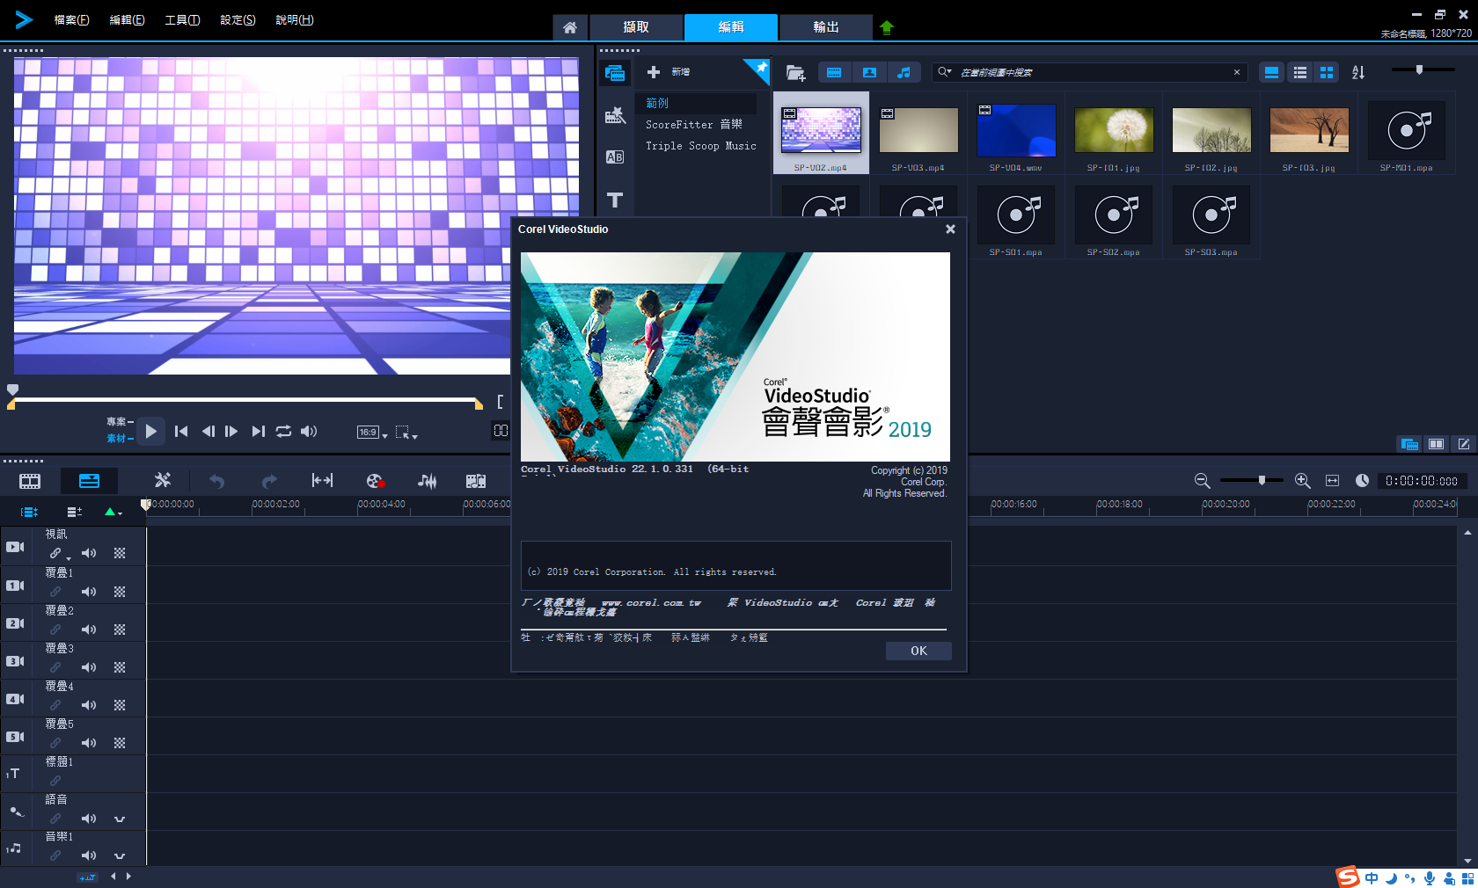Switch to the 擷取 capture tab
Viewport: 1478px width, 888px height.
[636, 27]
